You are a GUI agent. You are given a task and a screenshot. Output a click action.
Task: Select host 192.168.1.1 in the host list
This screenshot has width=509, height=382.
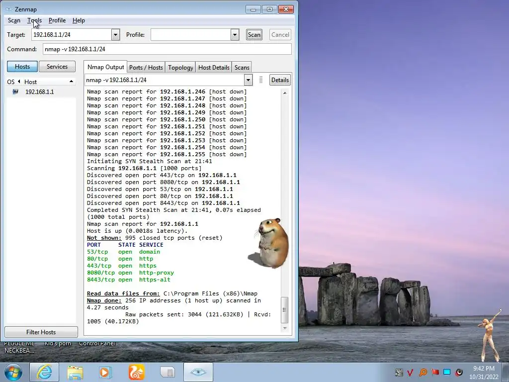tap(40, 92)
